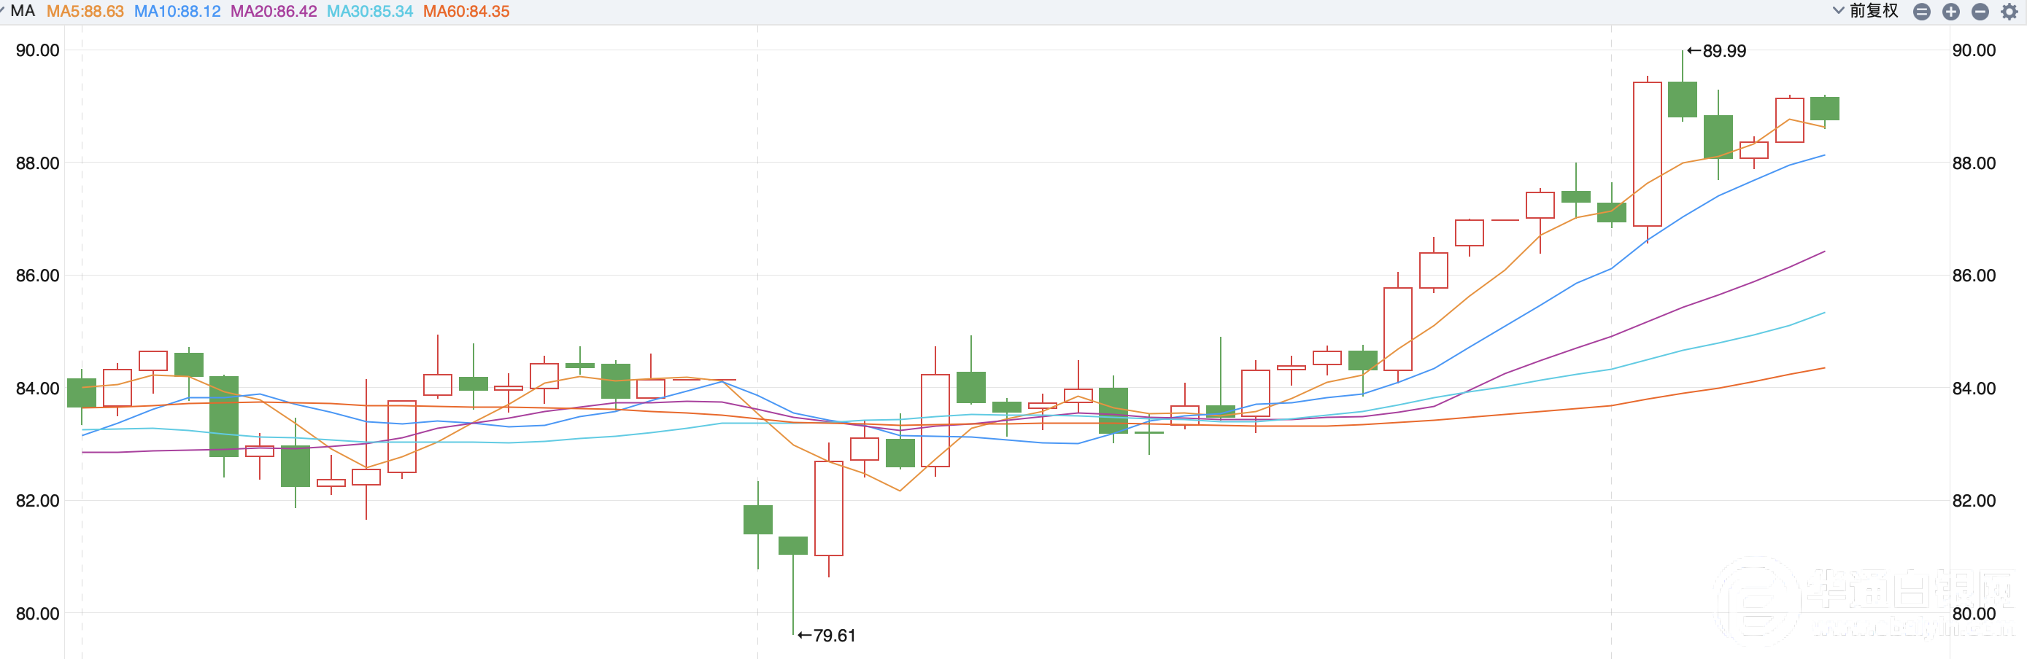Select the tall red candle left of 89.99 high

1647,153
